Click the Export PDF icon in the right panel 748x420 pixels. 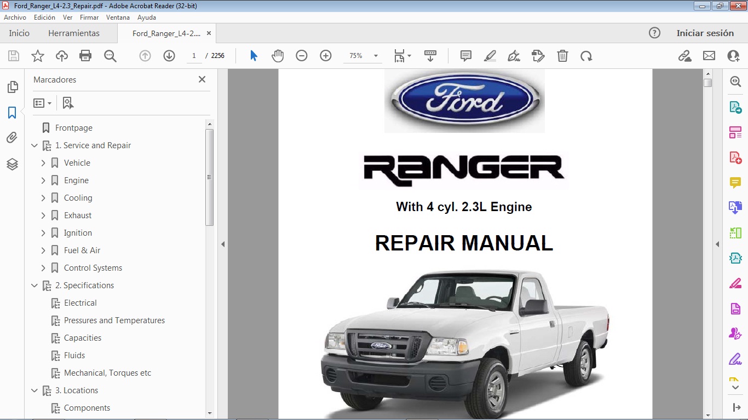click(x=735, y=107)
